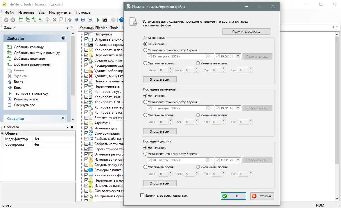Close the Задачи panel with its X
This screenshot has width=341, height=208.
click(x=72, y=27)
